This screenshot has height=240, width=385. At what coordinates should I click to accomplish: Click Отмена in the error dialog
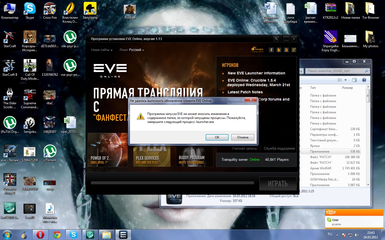point(242,137)
